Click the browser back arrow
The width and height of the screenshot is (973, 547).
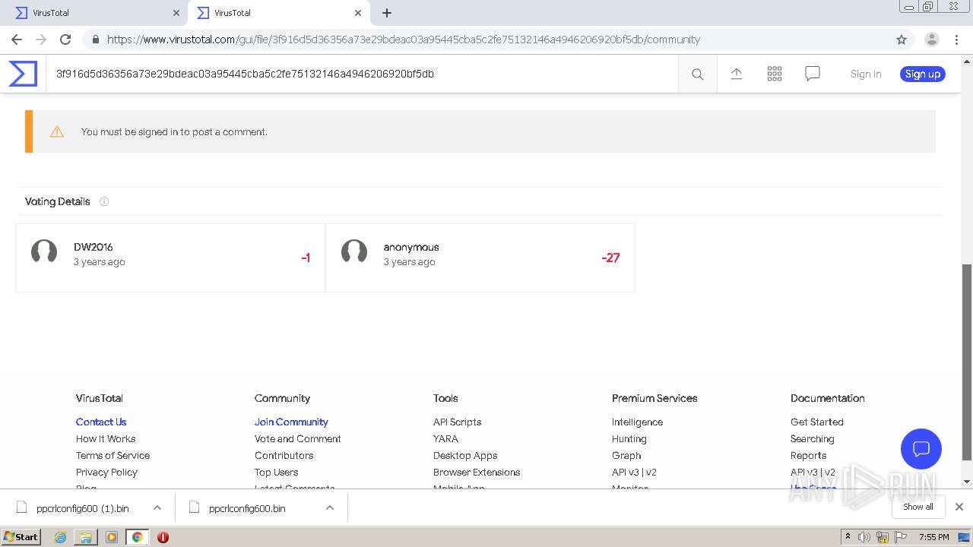click(17, 40)
